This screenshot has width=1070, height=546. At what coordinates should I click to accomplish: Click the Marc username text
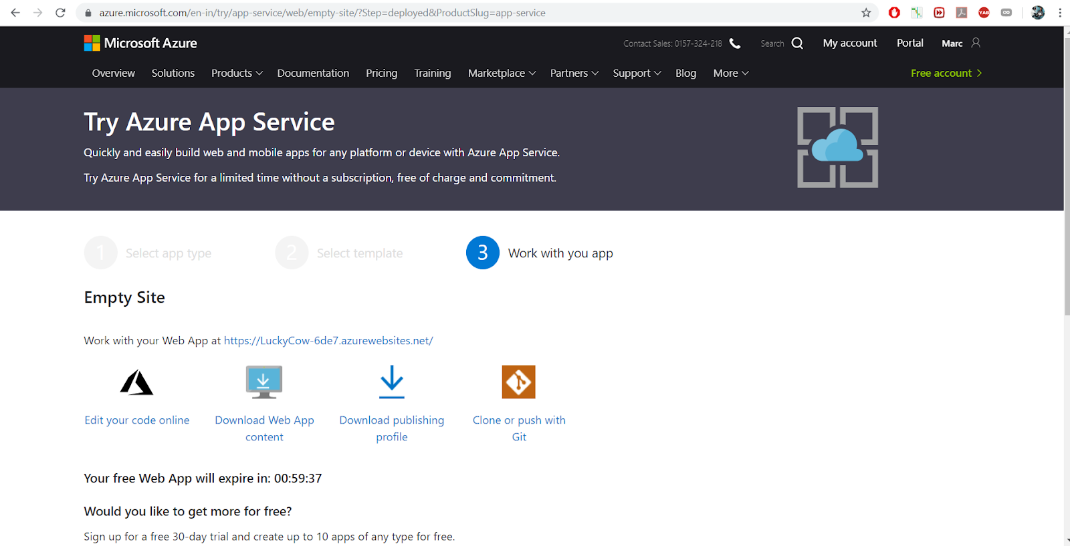click(952, 43)
